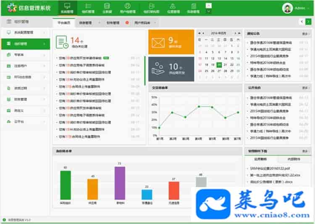Click the purple bar labeled 71 in the chart
315x224 pixels.
coord(120,183)
